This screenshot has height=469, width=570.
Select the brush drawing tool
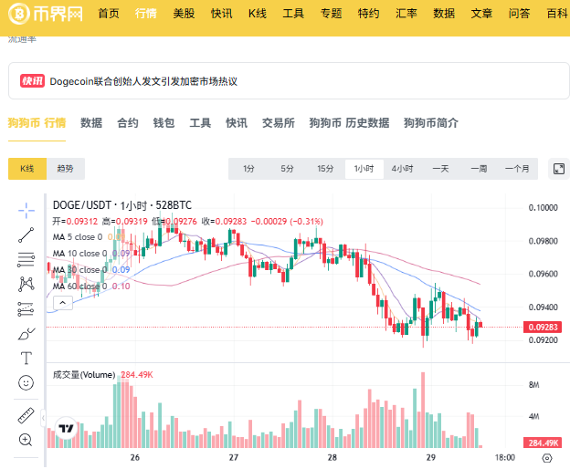(26, 334)
